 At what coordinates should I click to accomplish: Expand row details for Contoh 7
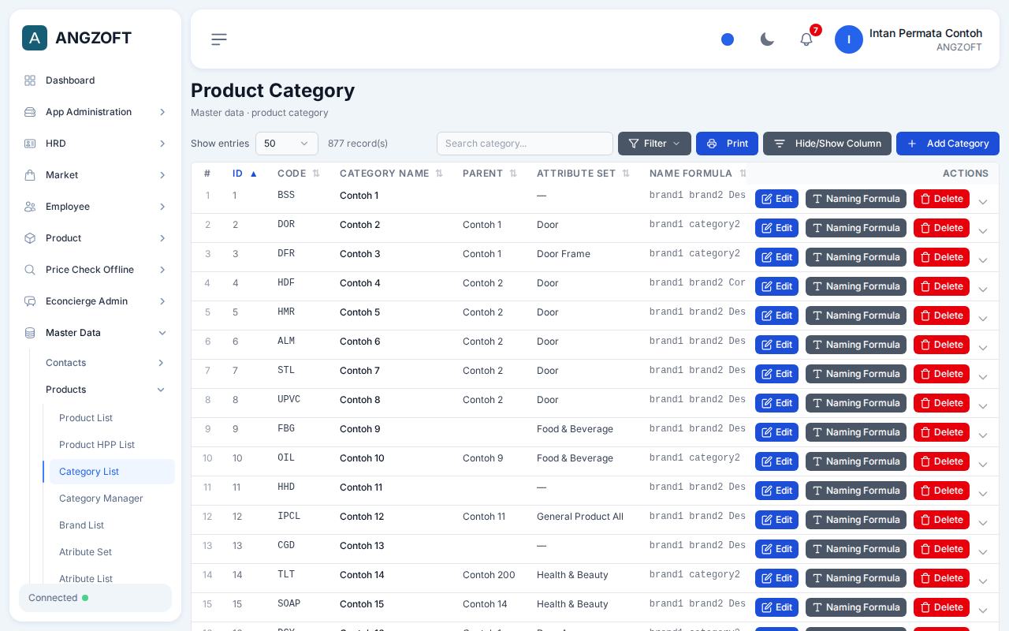pyautogui.click(x=983, y=377)
